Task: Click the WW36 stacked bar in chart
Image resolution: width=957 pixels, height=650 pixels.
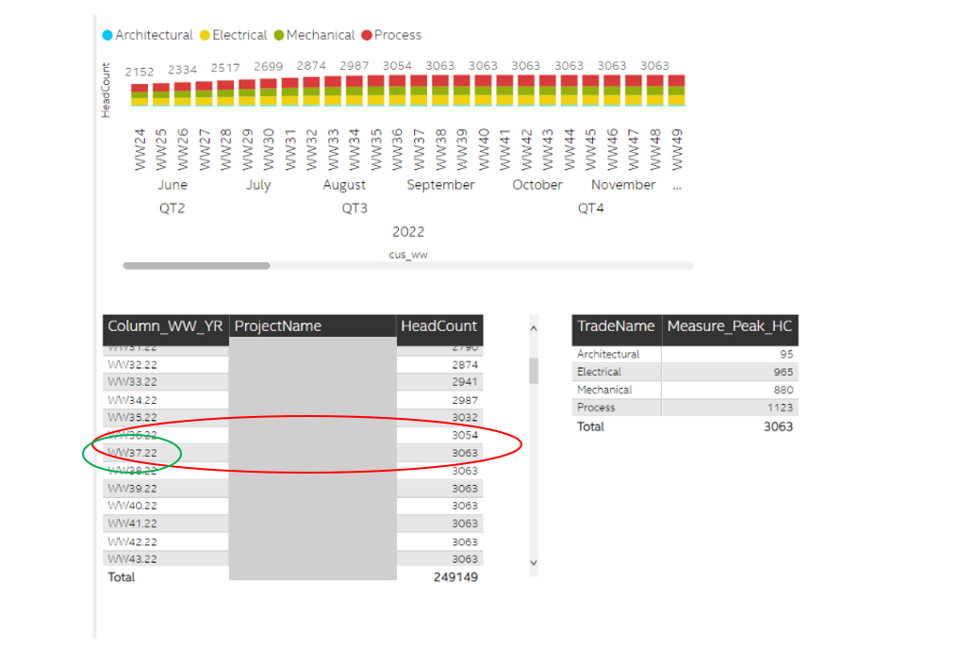Action: point(397,91)
